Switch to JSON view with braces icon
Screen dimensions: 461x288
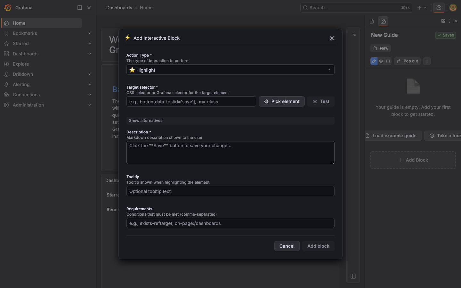tap(388, 61)
